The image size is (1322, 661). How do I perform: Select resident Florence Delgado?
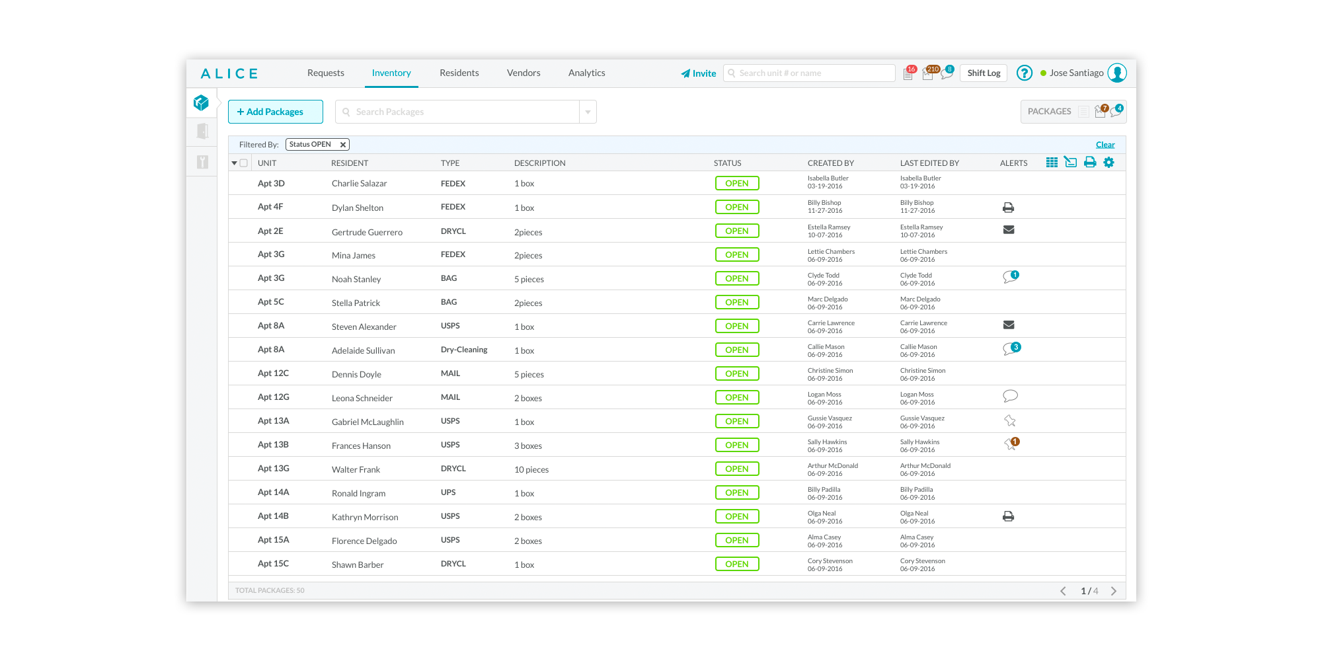(x=364, y=541)
